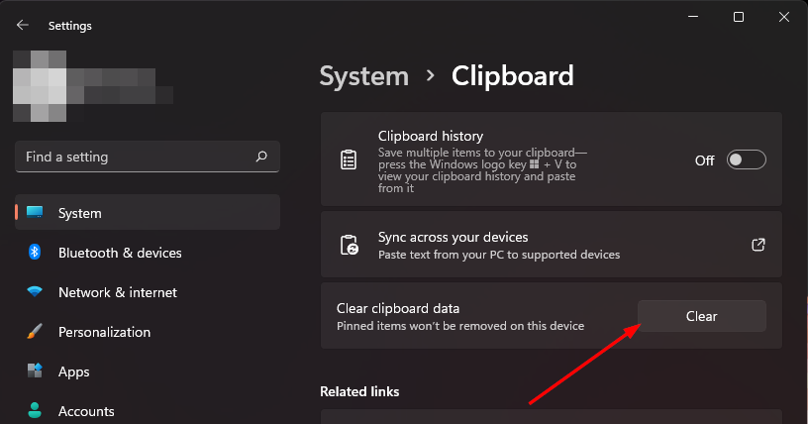Click the Personalization paintbrush icon

tap(35, 332)
